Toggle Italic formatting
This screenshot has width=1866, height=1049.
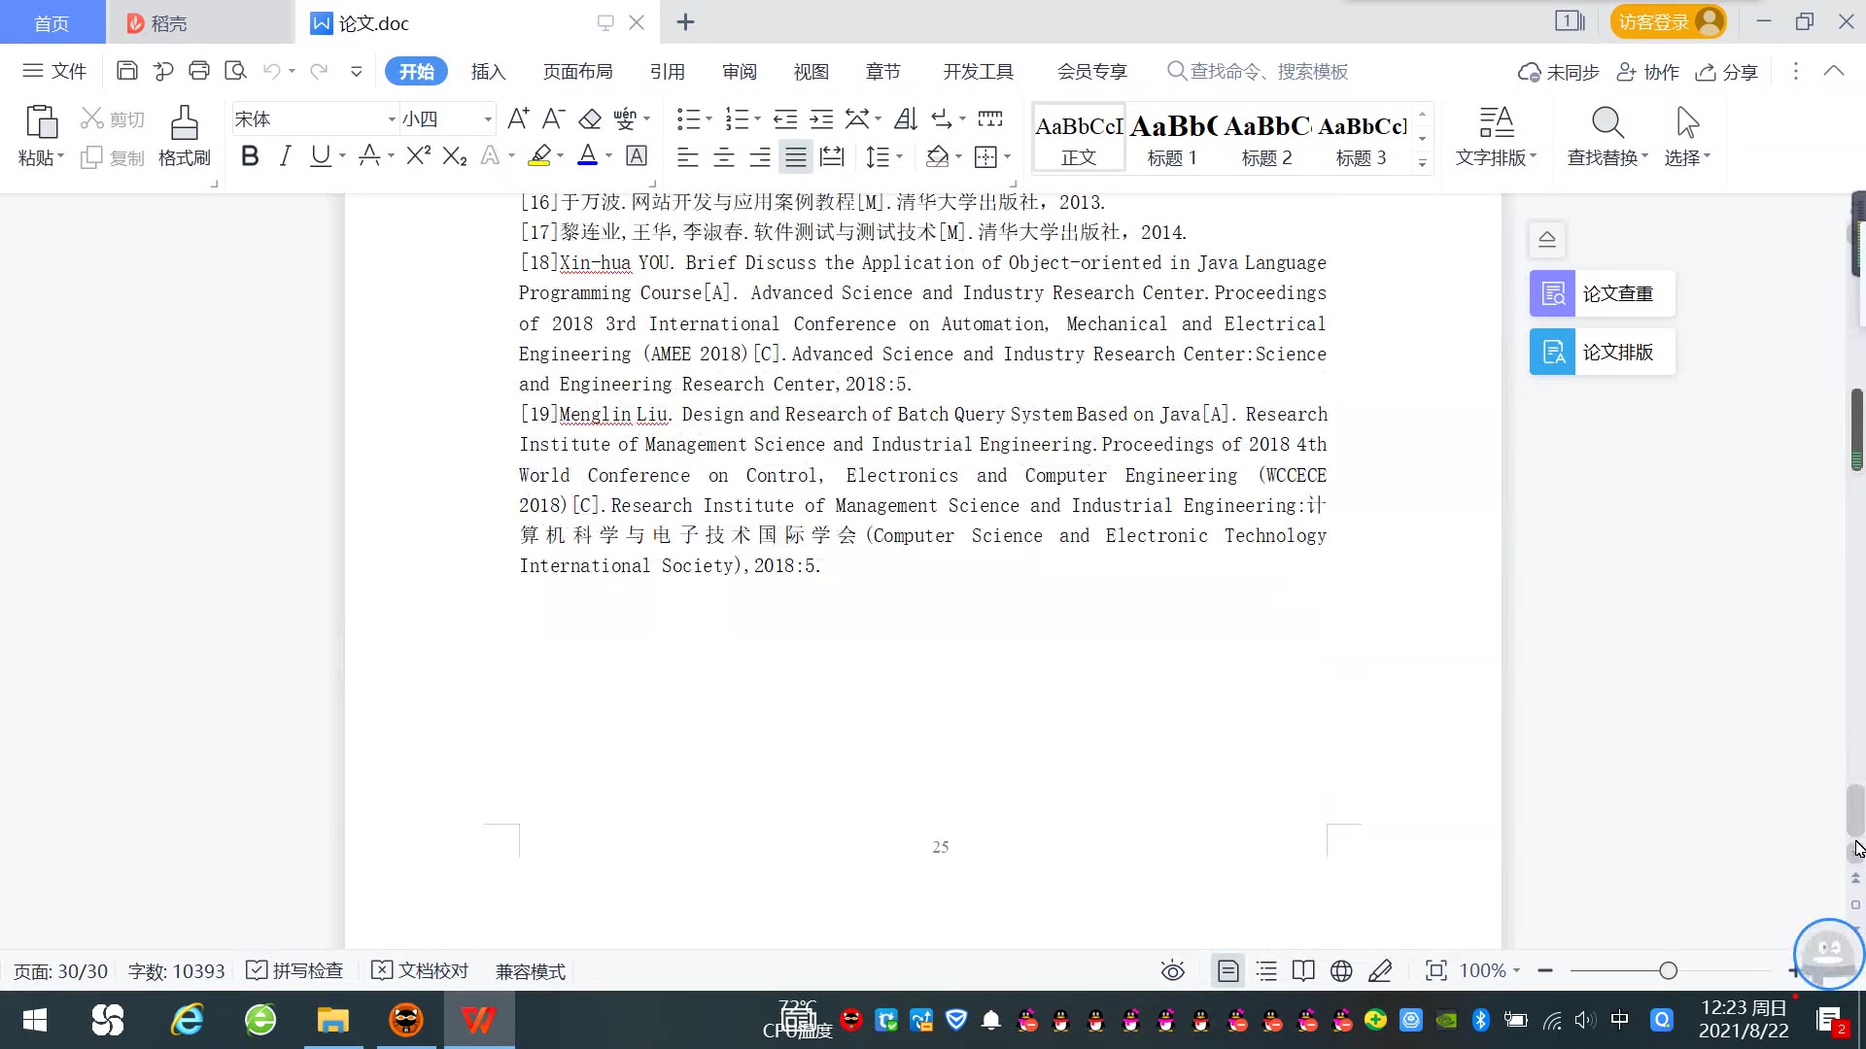click(x=285, y=155)
